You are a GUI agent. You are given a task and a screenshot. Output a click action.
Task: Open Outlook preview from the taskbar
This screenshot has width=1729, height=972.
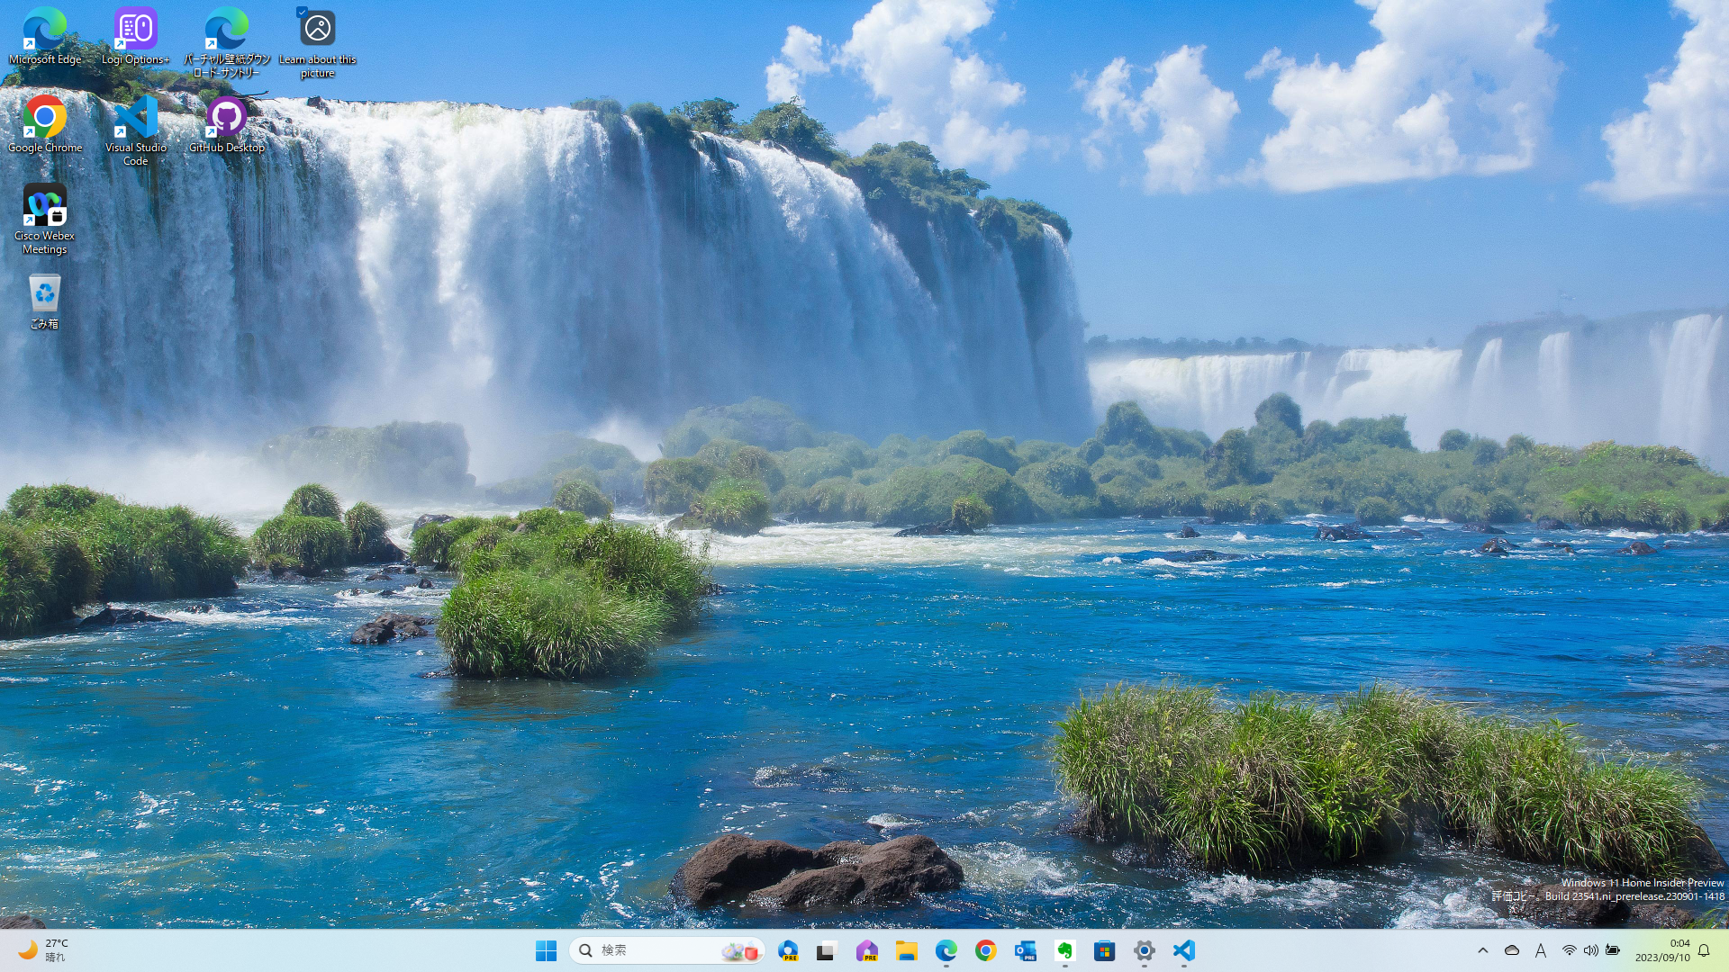pos(1025,950)
